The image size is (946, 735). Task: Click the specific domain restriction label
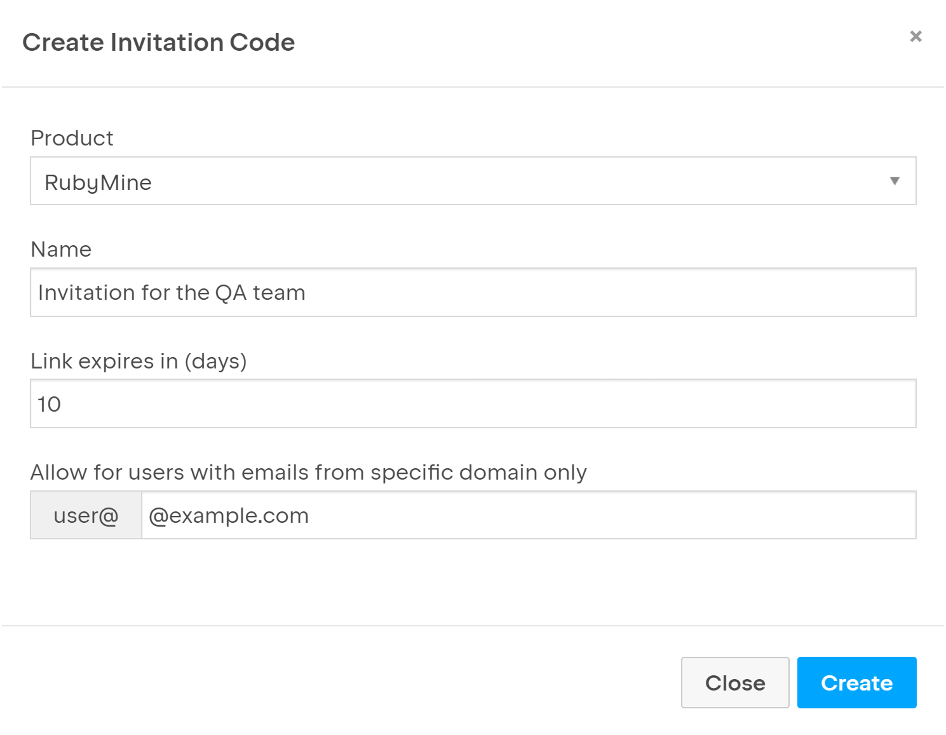[x=308, y=473]
